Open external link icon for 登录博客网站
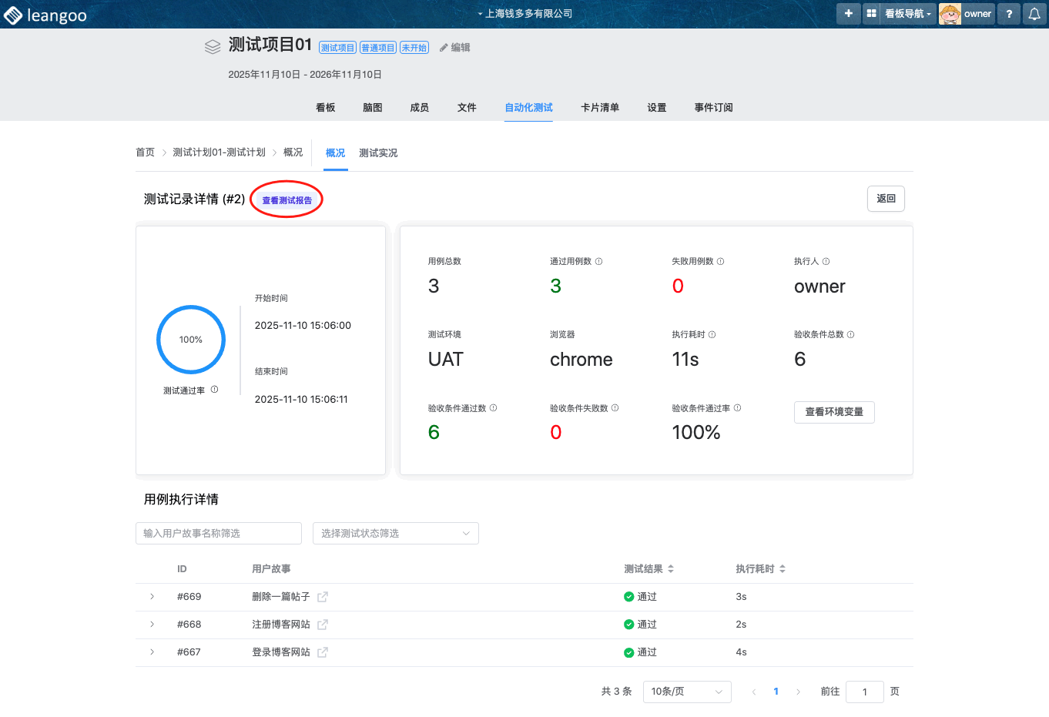The width and height of the screenshot is (1049, 717). [x=323, y=652]
